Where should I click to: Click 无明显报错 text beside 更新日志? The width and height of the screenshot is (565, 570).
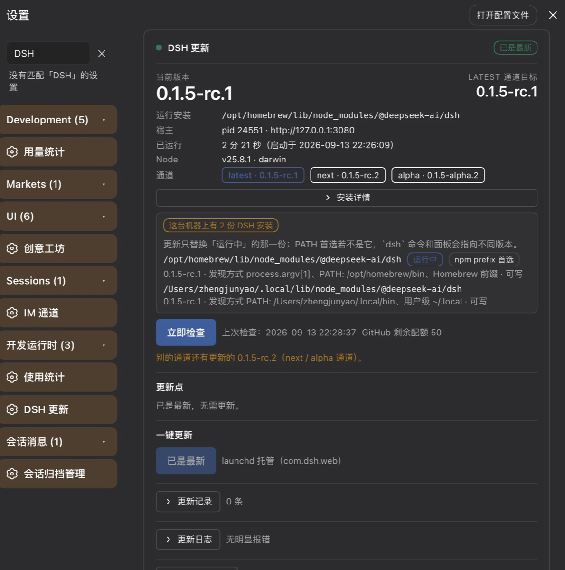pyautogui.click(x=248, y=540)
